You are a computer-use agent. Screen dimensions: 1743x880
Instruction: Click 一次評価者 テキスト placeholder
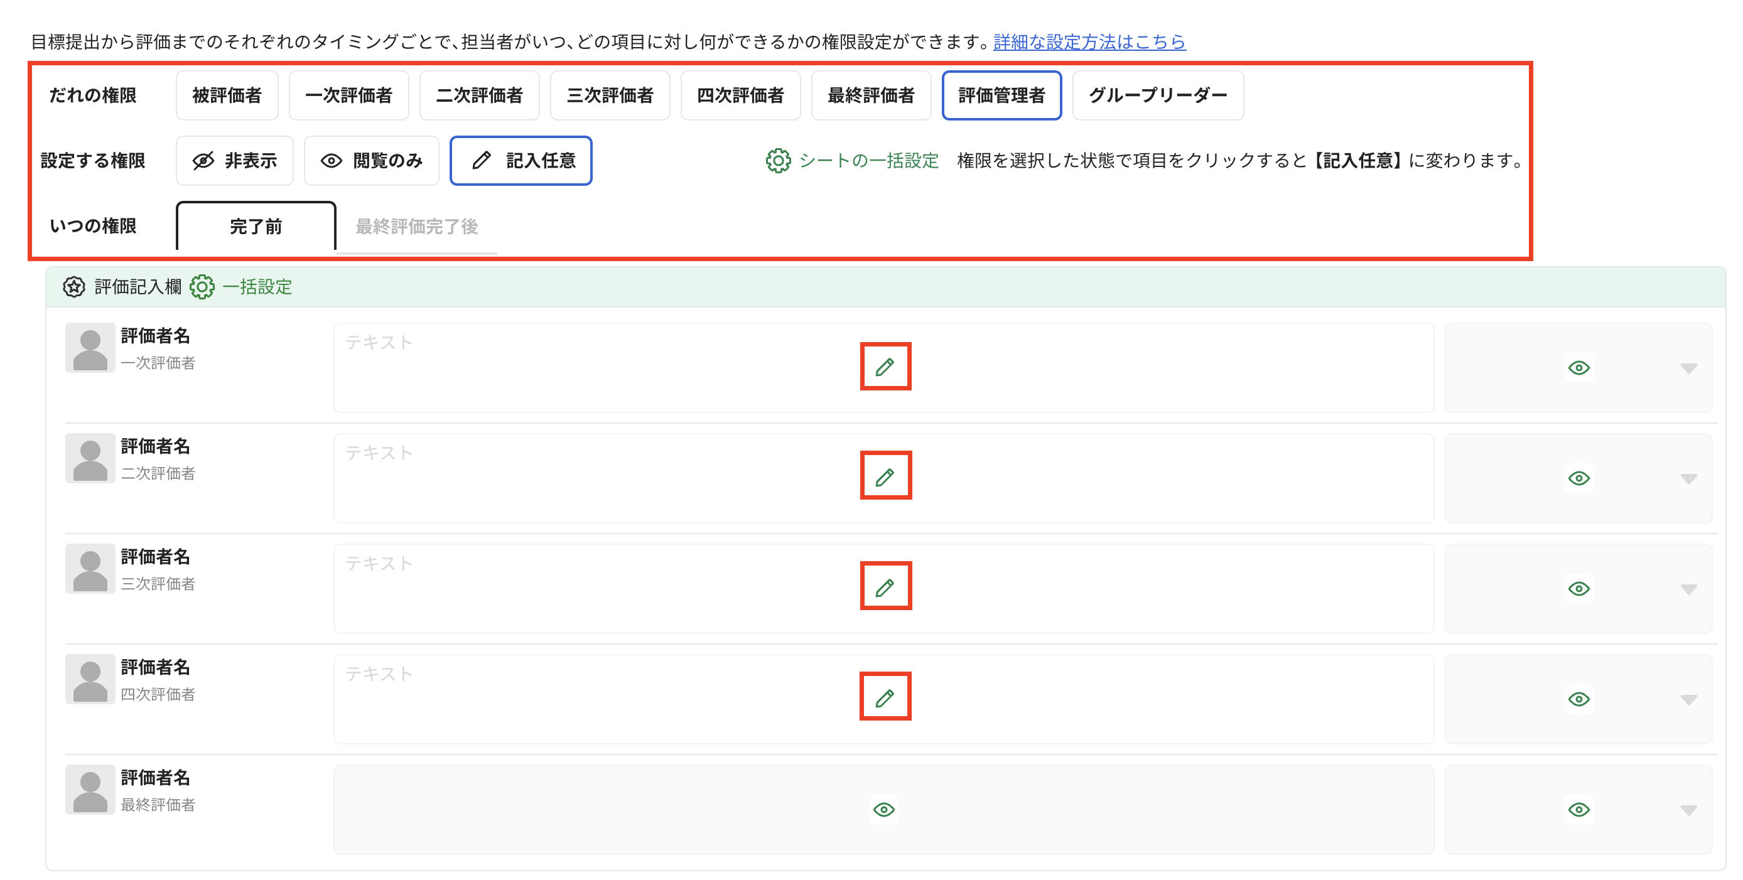(379, 342)
